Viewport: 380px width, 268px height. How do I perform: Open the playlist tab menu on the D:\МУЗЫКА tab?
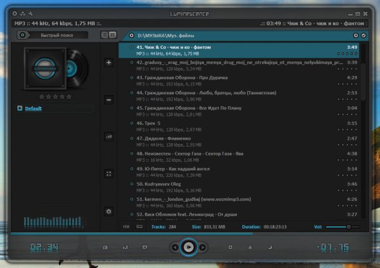(131, 35)
